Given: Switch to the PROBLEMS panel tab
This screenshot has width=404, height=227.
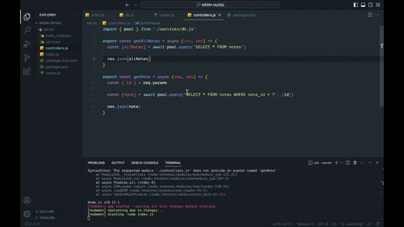Looking at the screenshot, I should click(96, 163).
